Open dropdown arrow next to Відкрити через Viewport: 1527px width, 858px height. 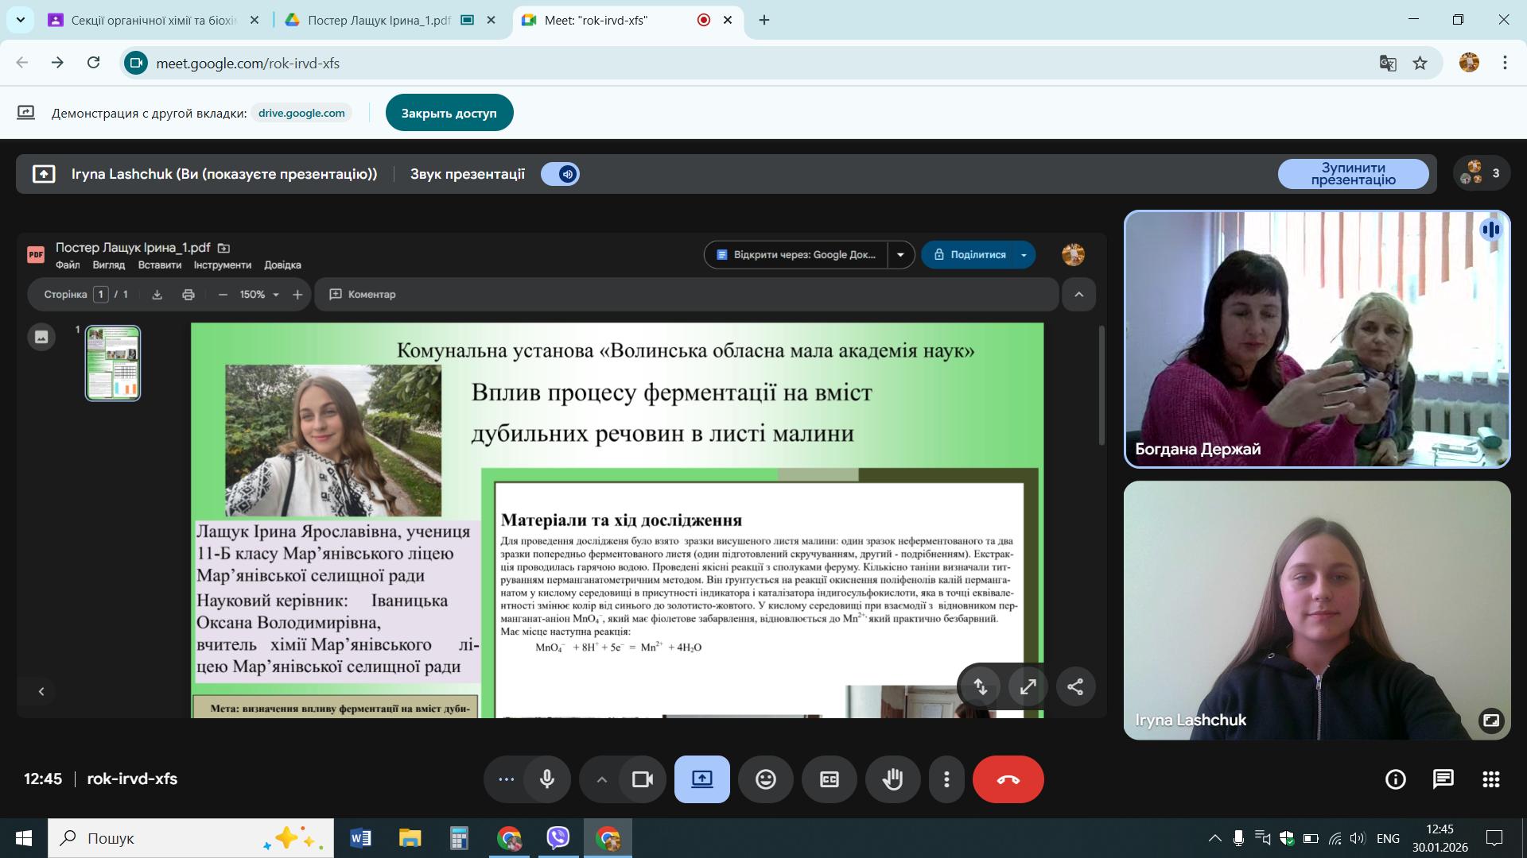900,255
